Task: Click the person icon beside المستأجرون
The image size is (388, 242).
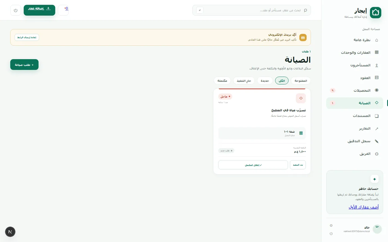Action: [x=377, y=65]
